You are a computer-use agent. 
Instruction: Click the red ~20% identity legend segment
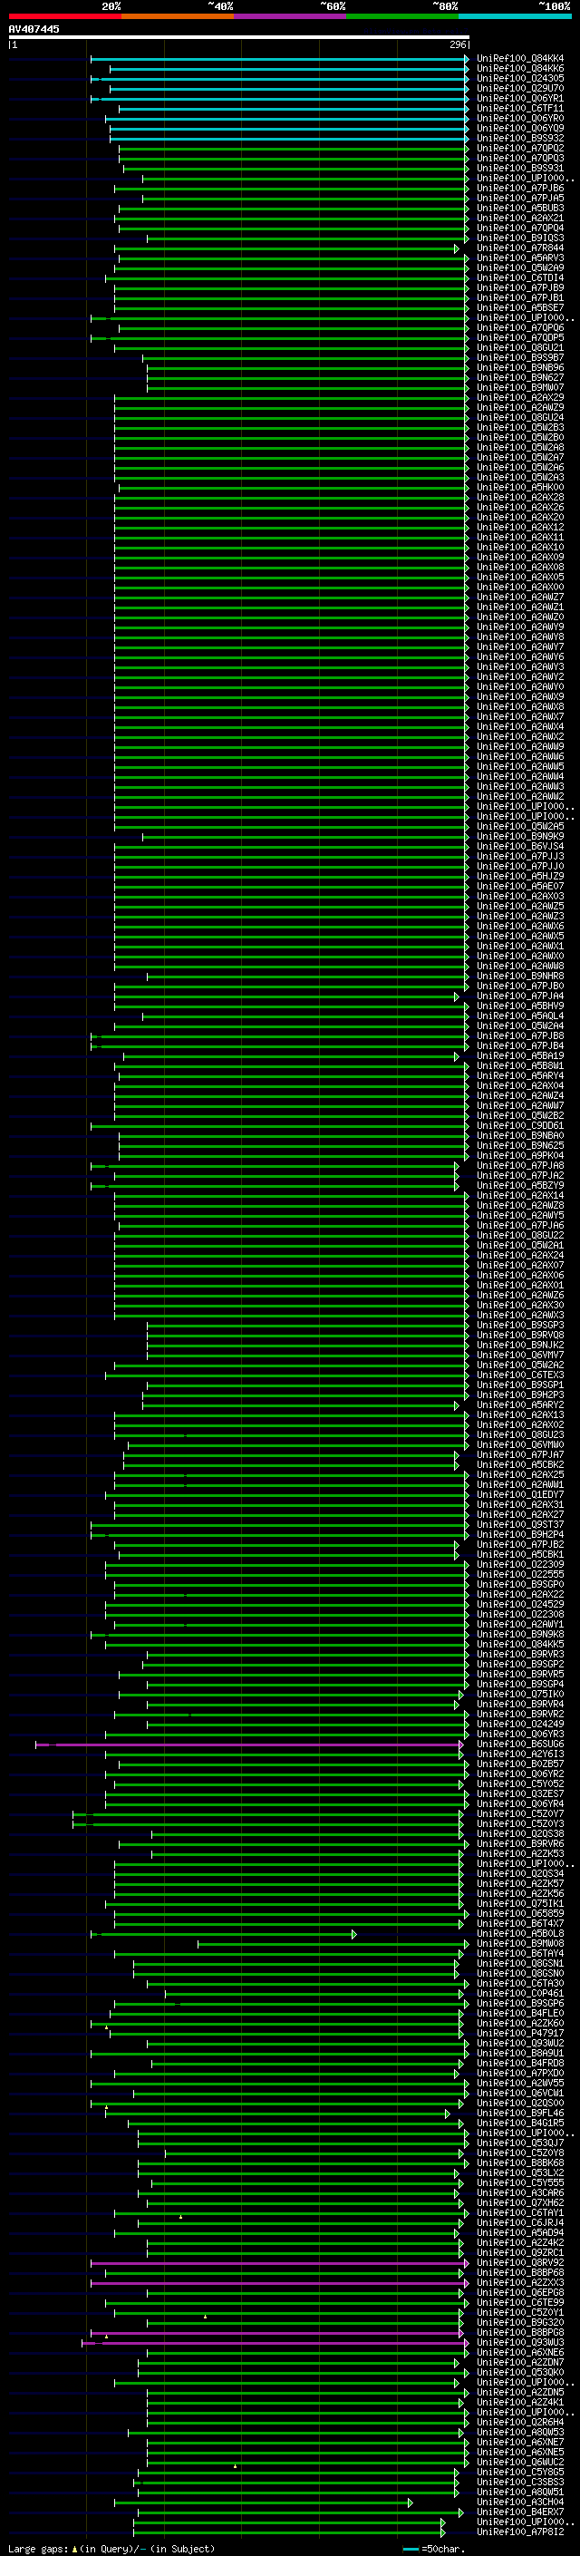[x=64, y=16]
